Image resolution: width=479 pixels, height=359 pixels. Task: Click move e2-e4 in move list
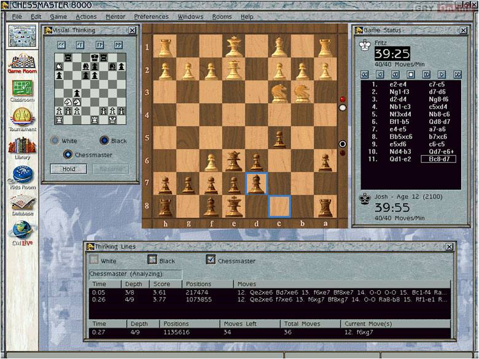click(398, 84)
